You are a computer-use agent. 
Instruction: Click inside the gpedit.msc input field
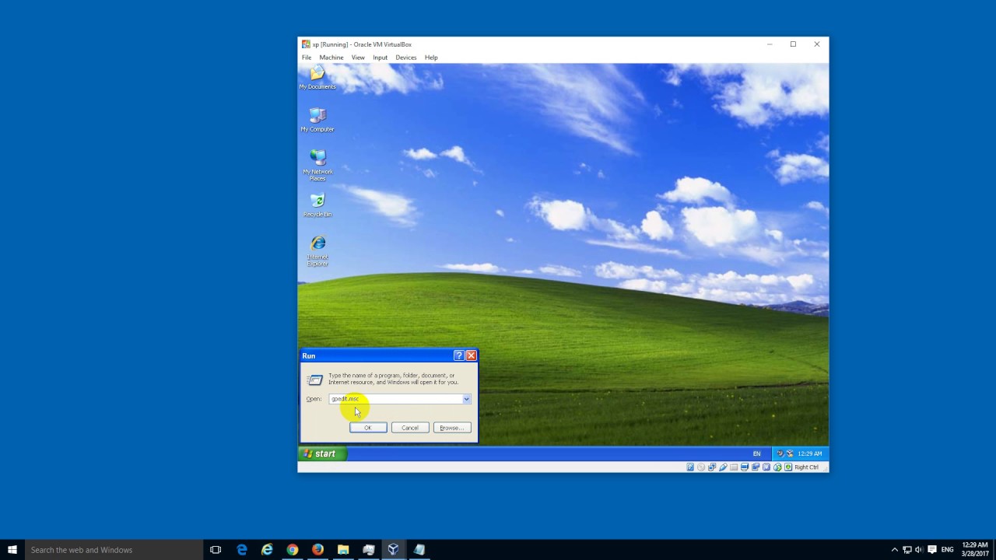coord(393,398)
